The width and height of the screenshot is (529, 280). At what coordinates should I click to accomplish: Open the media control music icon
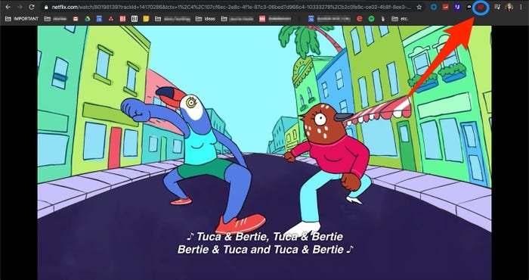tap(497, 7)
